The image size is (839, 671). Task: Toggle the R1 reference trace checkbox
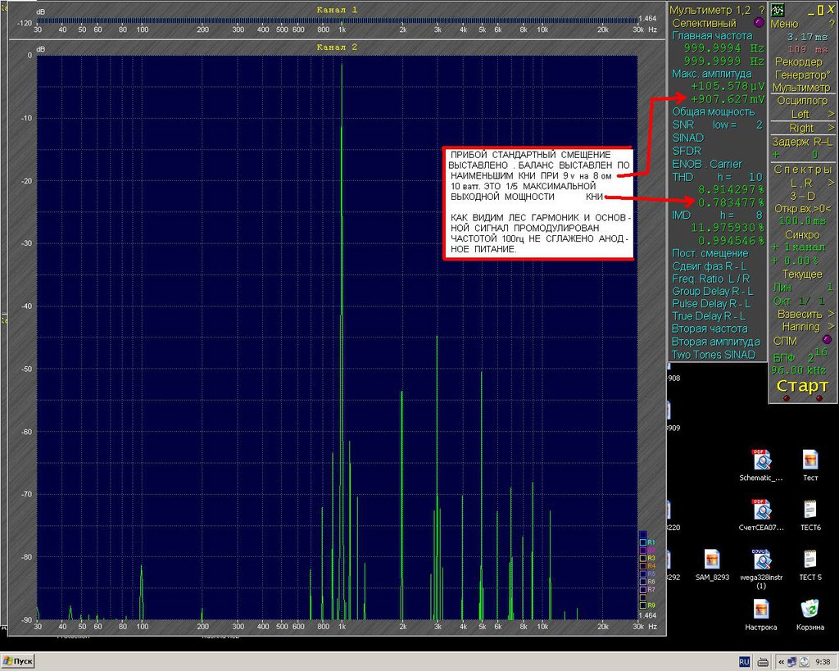point(643,542)
